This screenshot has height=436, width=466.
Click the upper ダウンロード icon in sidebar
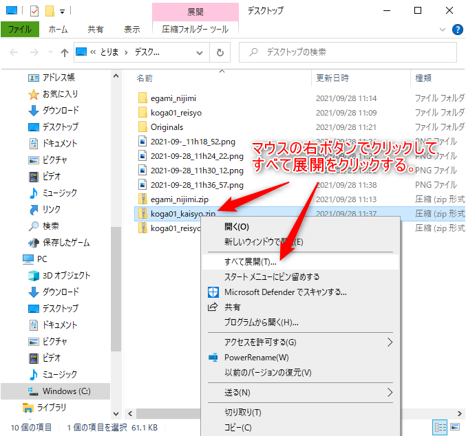[33, 111]
